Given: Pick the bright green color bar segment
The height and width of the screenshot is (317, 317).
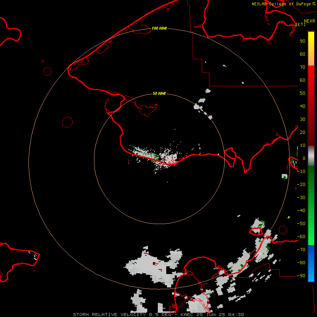Looking at the screenshot, I should pos(311,240).
